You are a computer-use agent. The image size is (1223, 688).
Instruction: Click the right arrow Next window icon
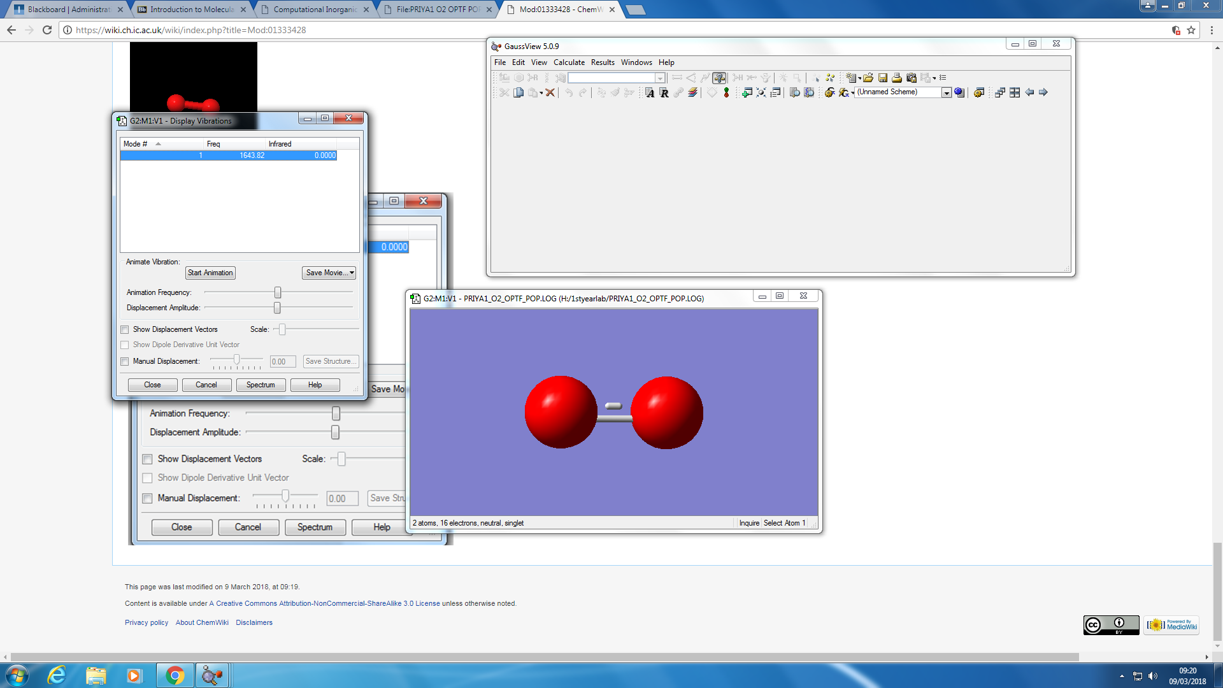coord(1043,93)
